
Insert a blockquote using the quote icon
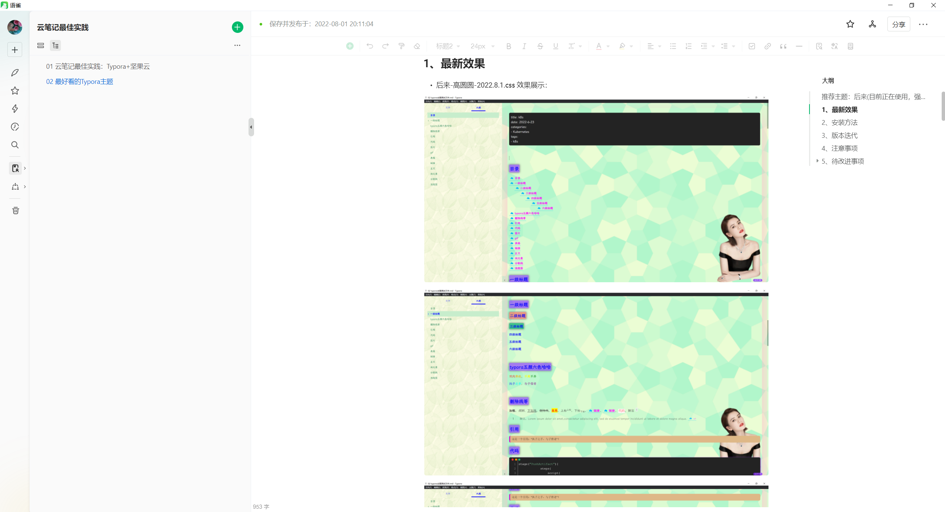(x=783, y=46)
